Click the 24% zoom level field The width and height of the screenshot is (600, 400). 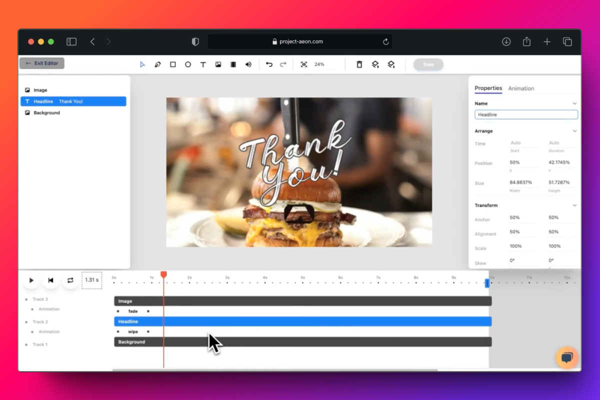point(319,64)
